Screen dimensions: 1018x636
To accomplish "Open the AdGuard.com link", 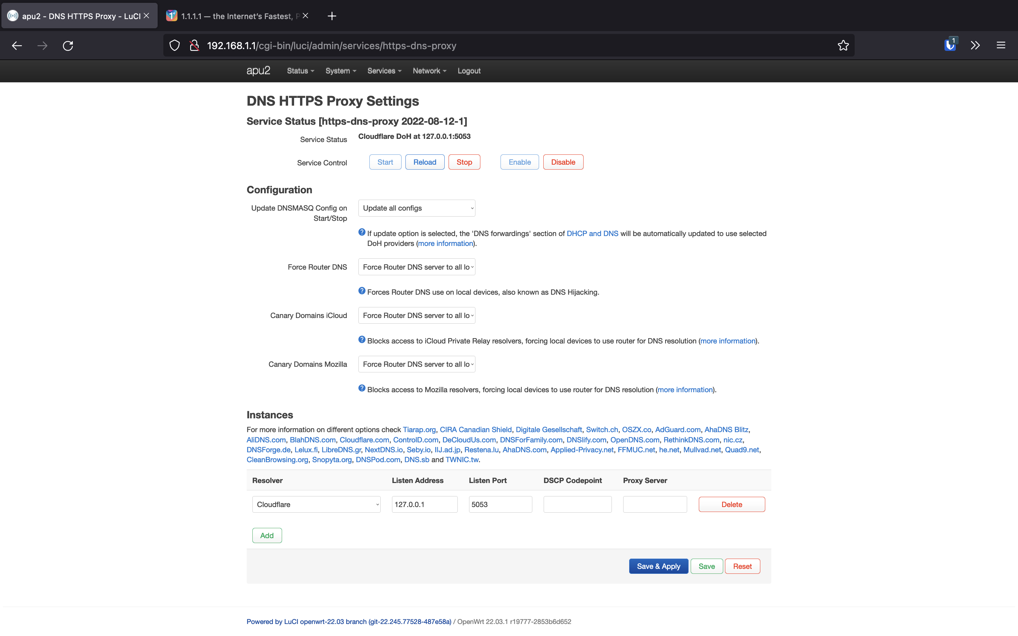I will pos(678,429).
